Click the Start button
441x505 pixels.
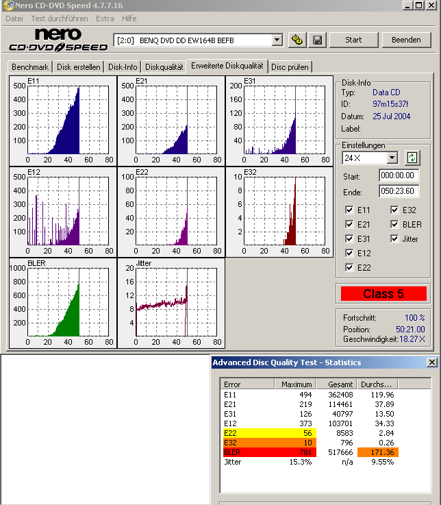(353, 40)
